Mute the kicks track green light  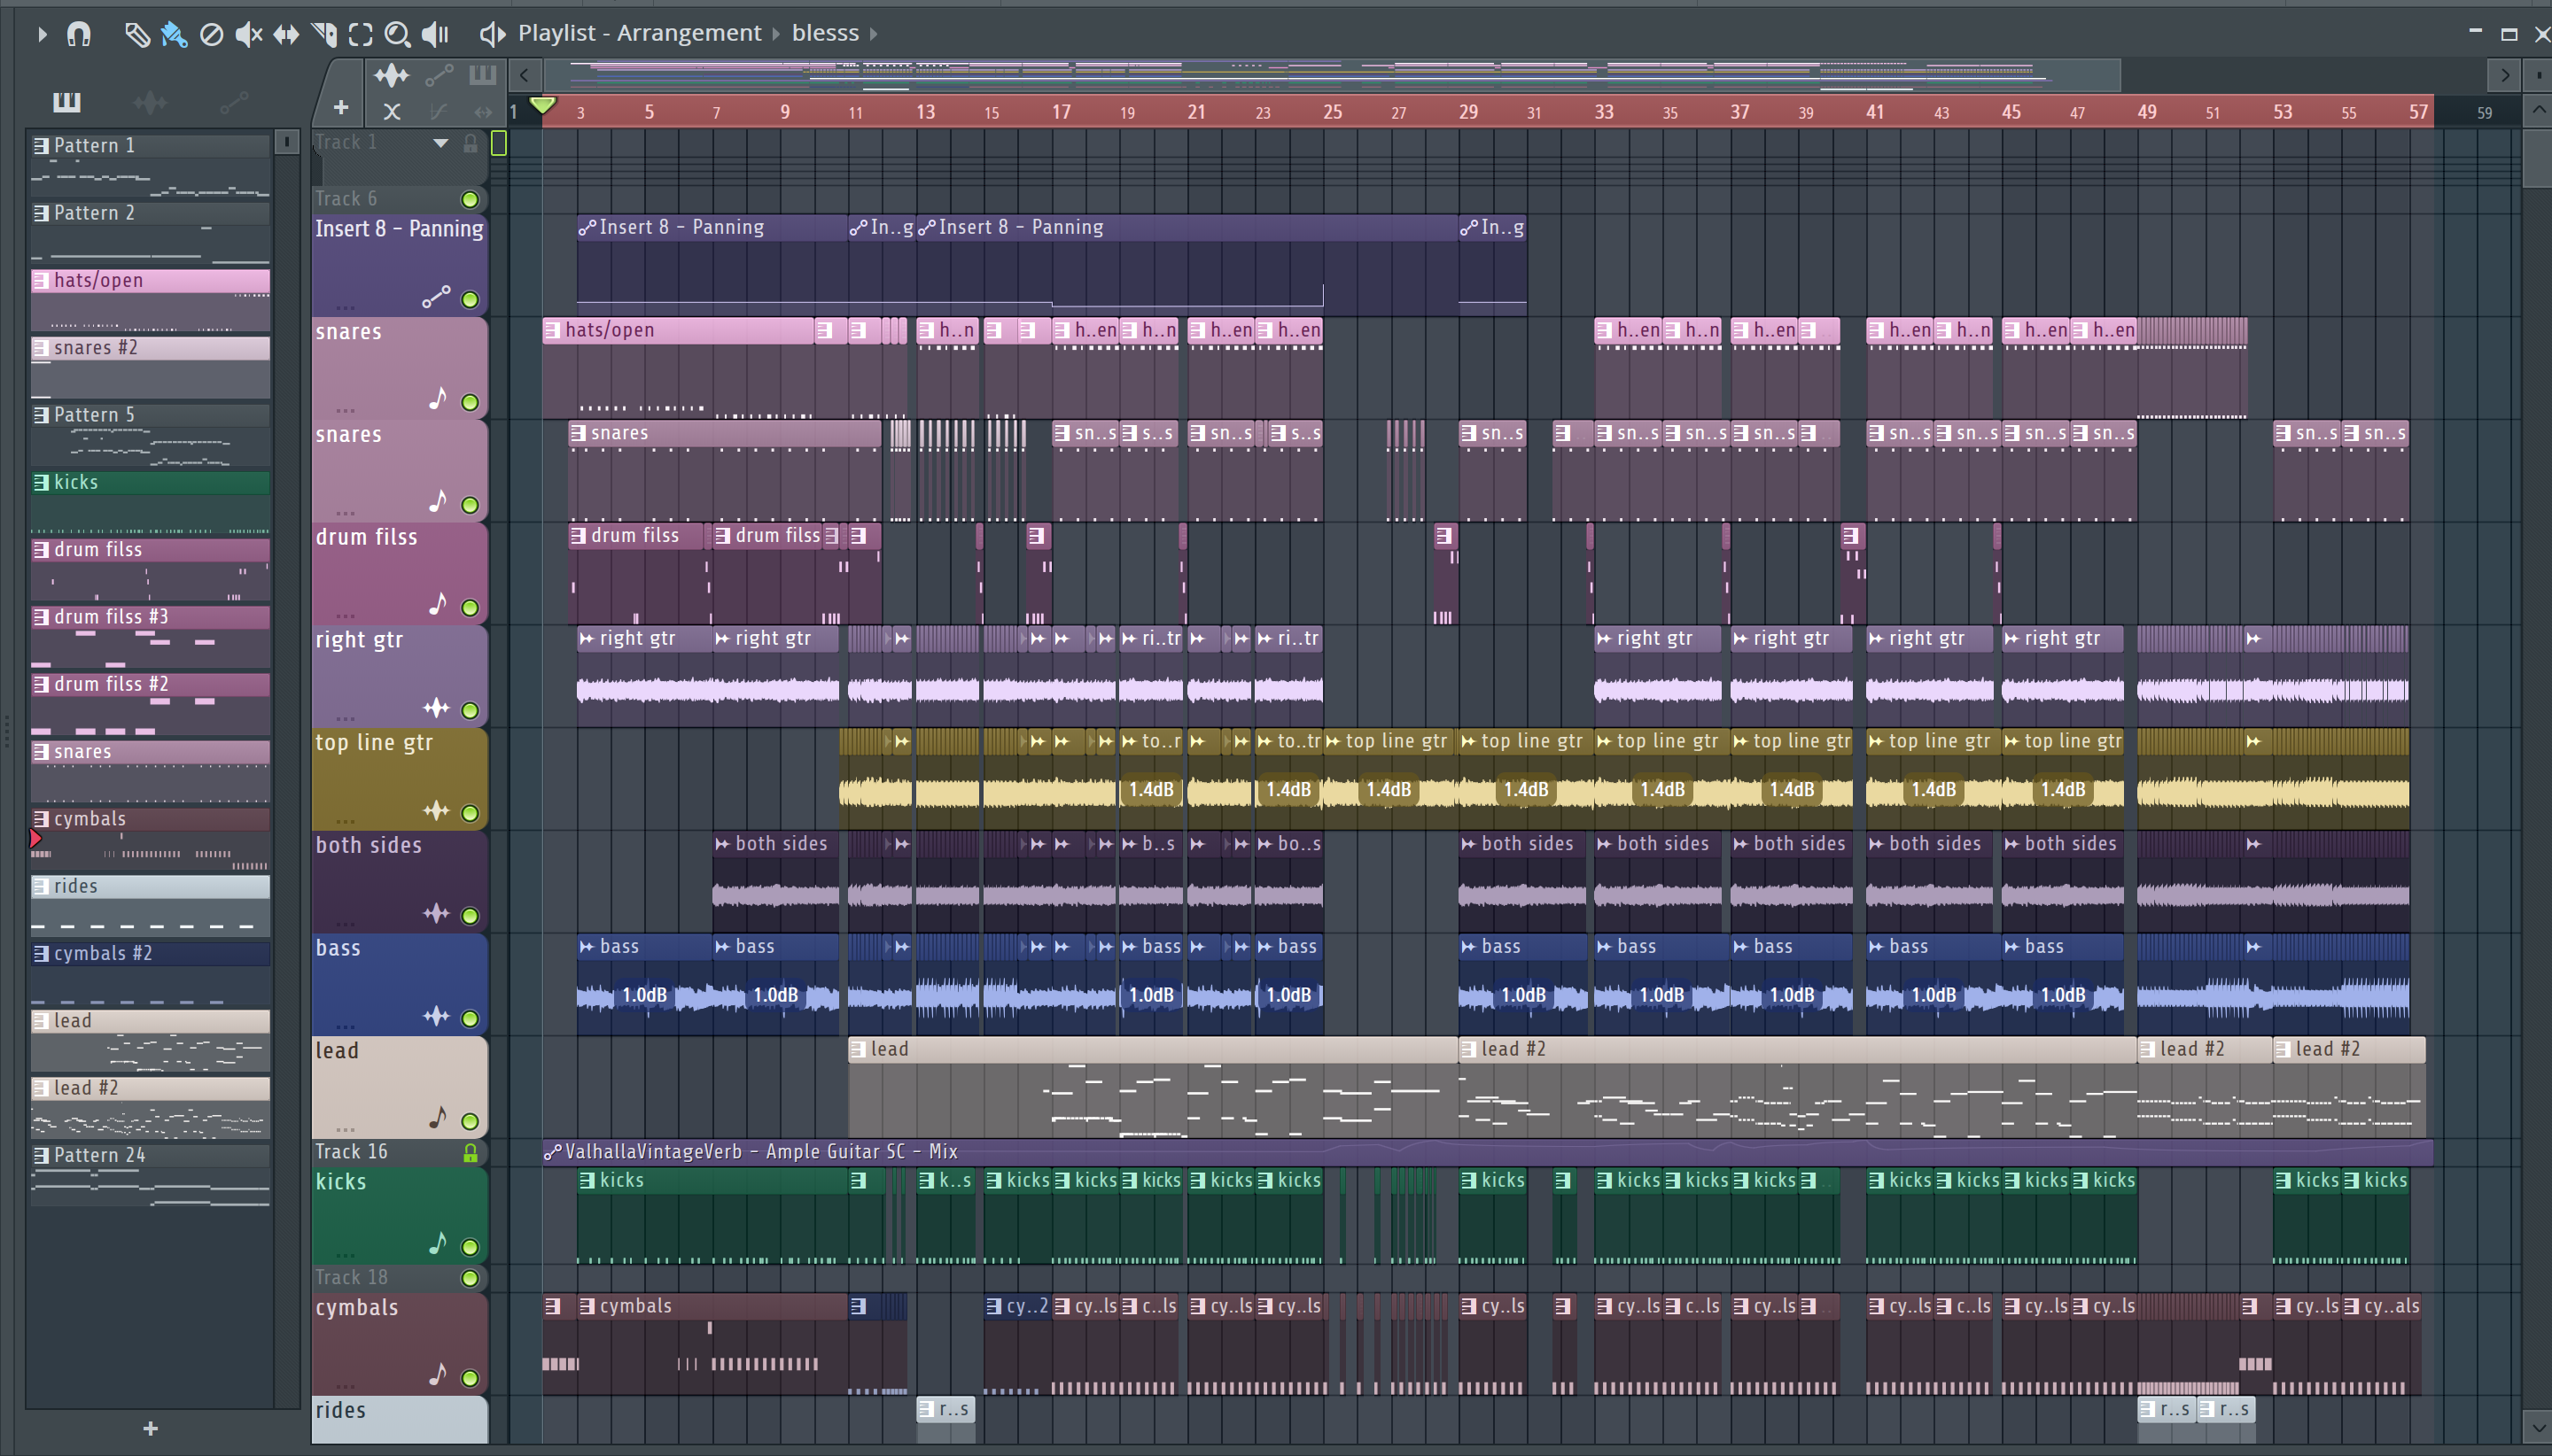469,1246
